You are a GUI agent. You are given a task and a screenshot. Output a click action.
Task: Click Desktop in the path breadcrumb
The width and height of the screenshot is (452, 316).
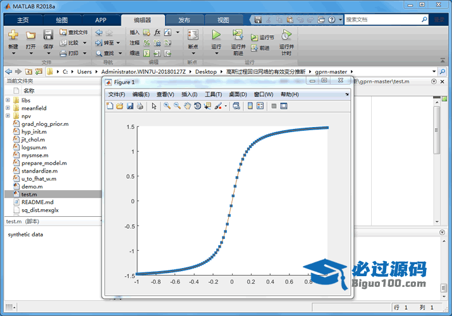pos(206,71)
